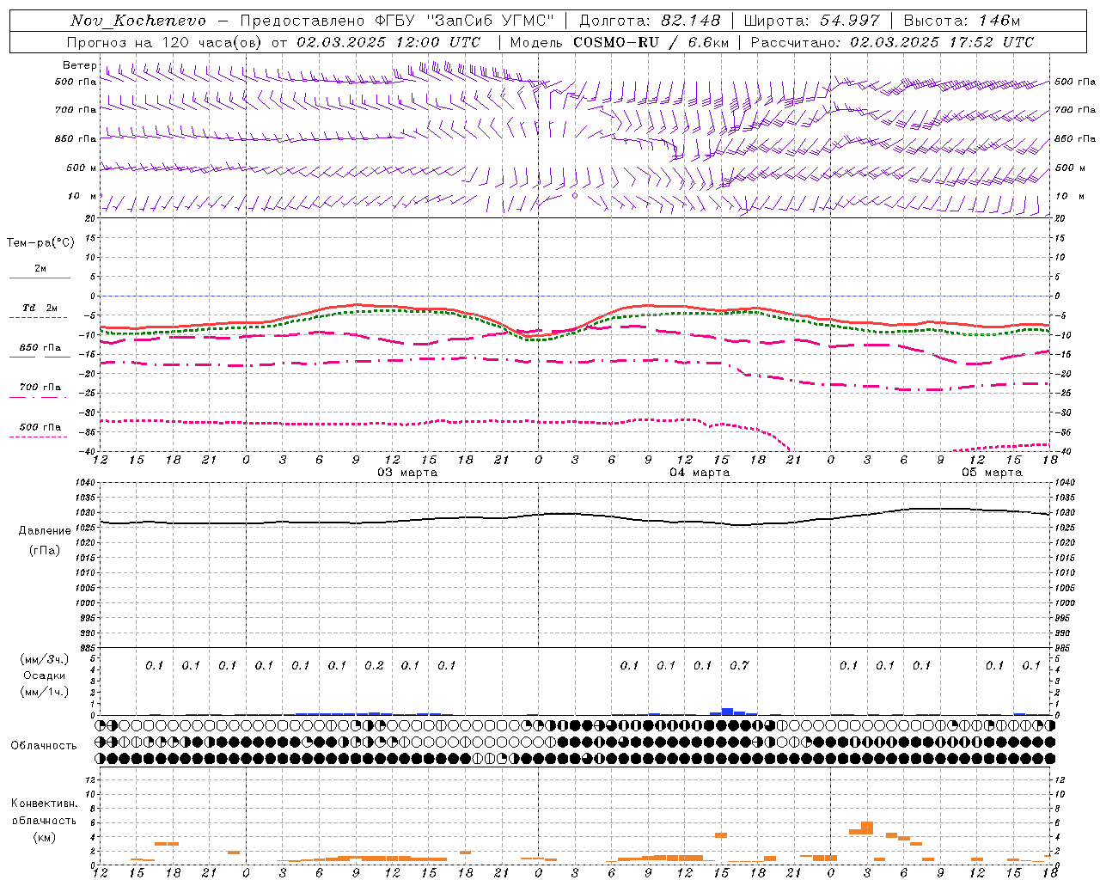Click the 500 м wind level label on left
1100x880 pixels.
(x=82, y=168)
